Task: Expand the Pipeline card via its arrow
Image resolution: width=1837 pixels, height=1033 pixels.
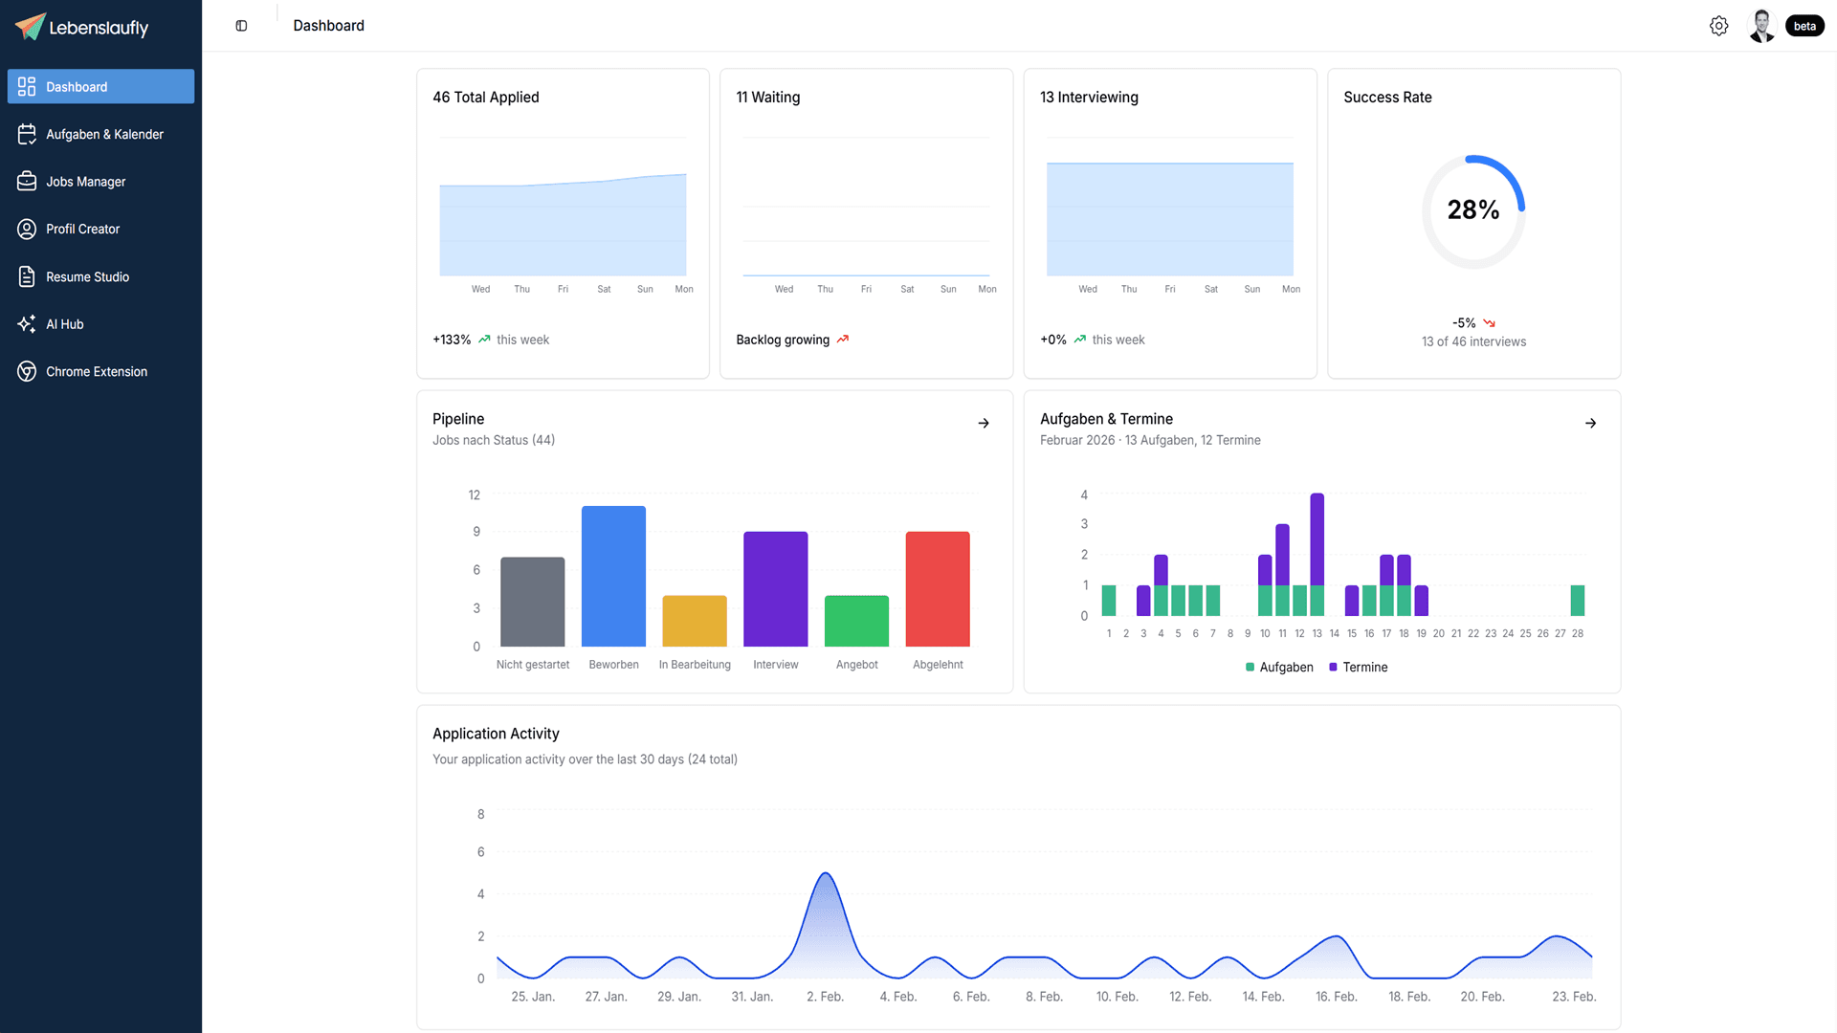Action: [x=984, y=423]
